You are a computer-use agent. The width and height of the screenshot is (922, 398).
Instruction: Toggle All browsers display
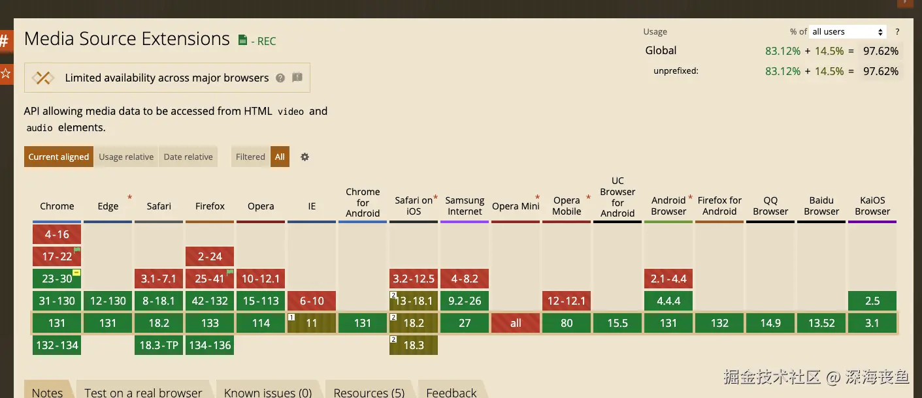coord(280,157)
